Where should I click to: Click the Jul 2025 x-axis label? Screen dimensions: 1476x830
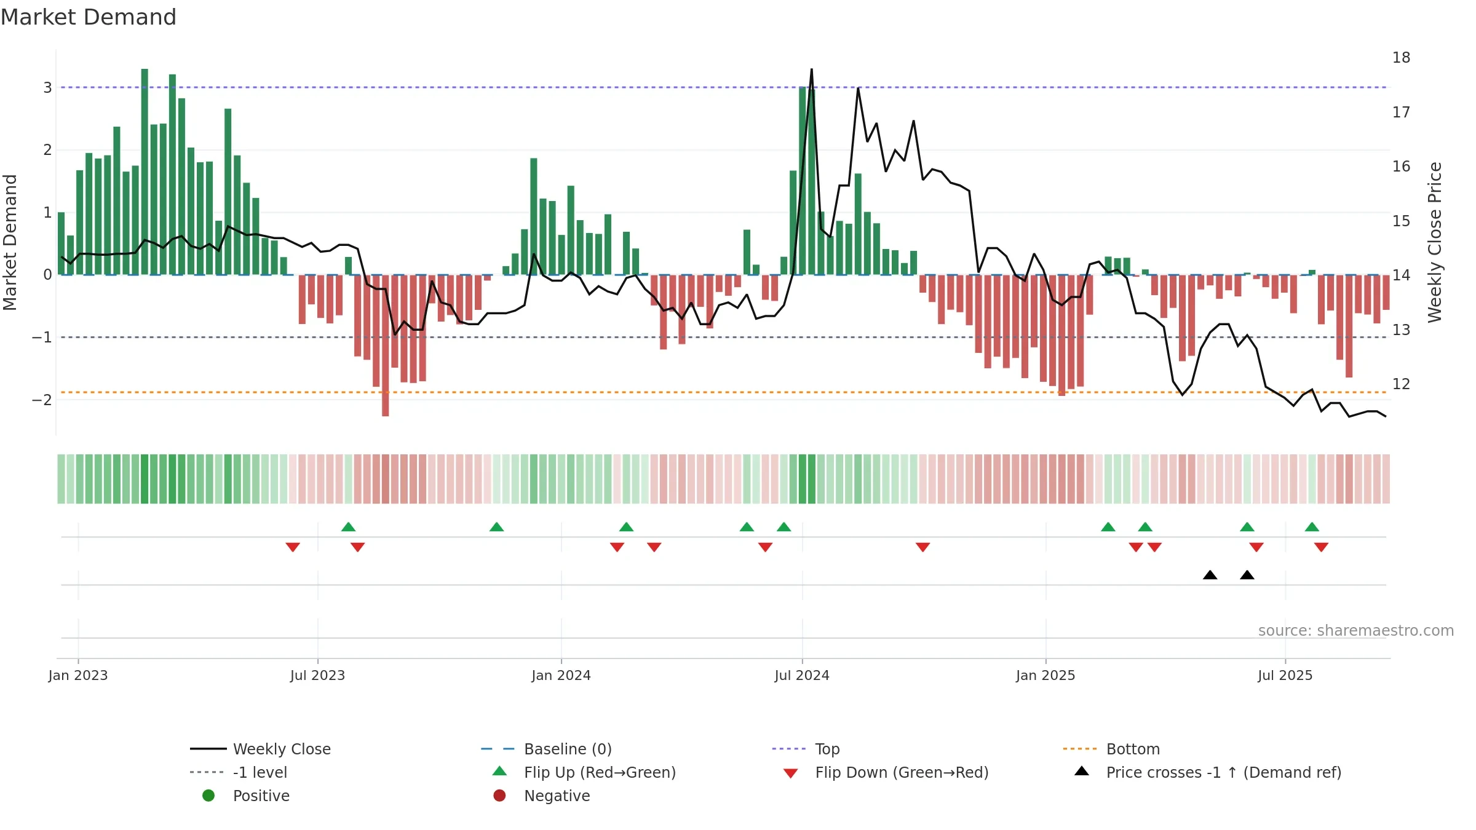[x=1285, y=675]
